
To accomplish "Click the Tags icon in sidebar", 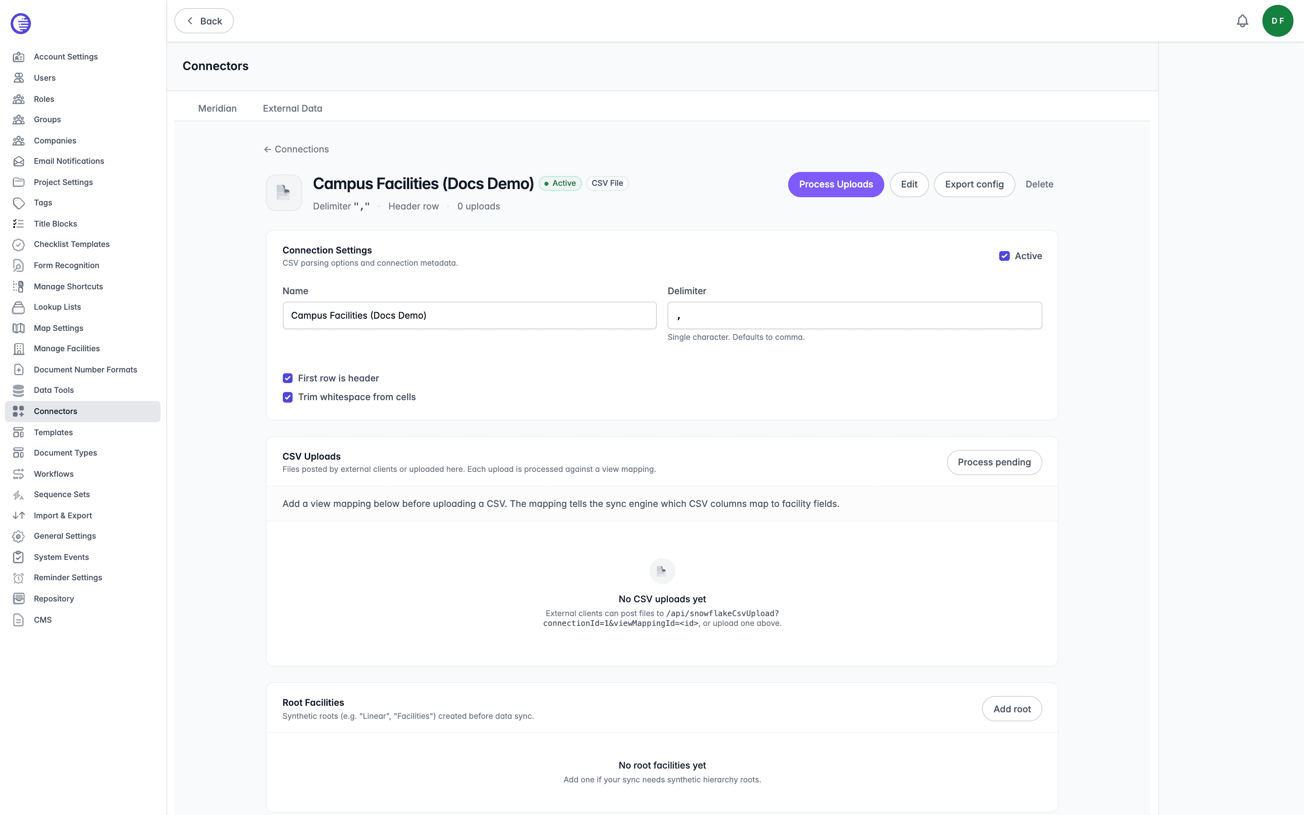I will coord(19,203).
